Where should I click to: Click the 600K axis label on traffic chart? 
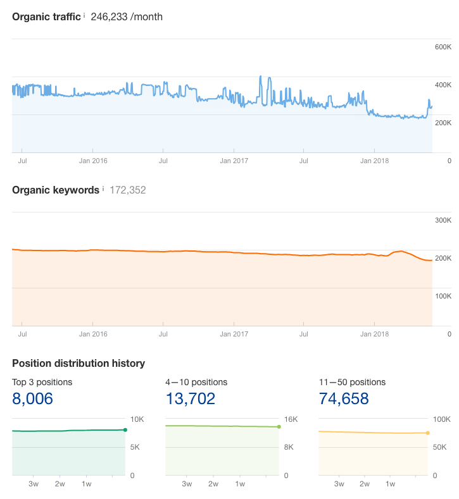tap(443, 47)
